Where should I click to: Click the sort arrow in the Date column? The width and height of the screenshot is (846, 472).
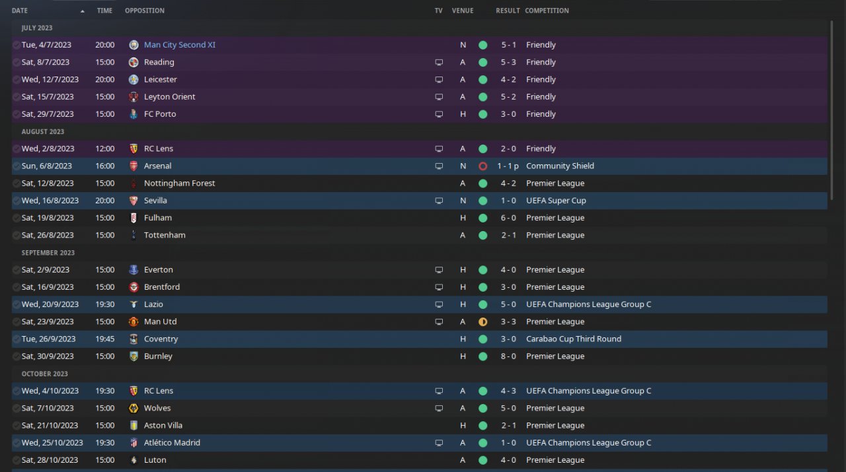(83, 11)
